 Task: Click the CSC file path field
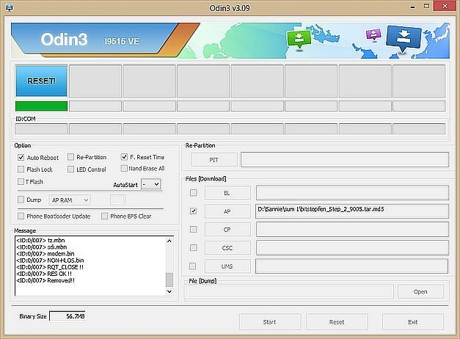(352, 248)
